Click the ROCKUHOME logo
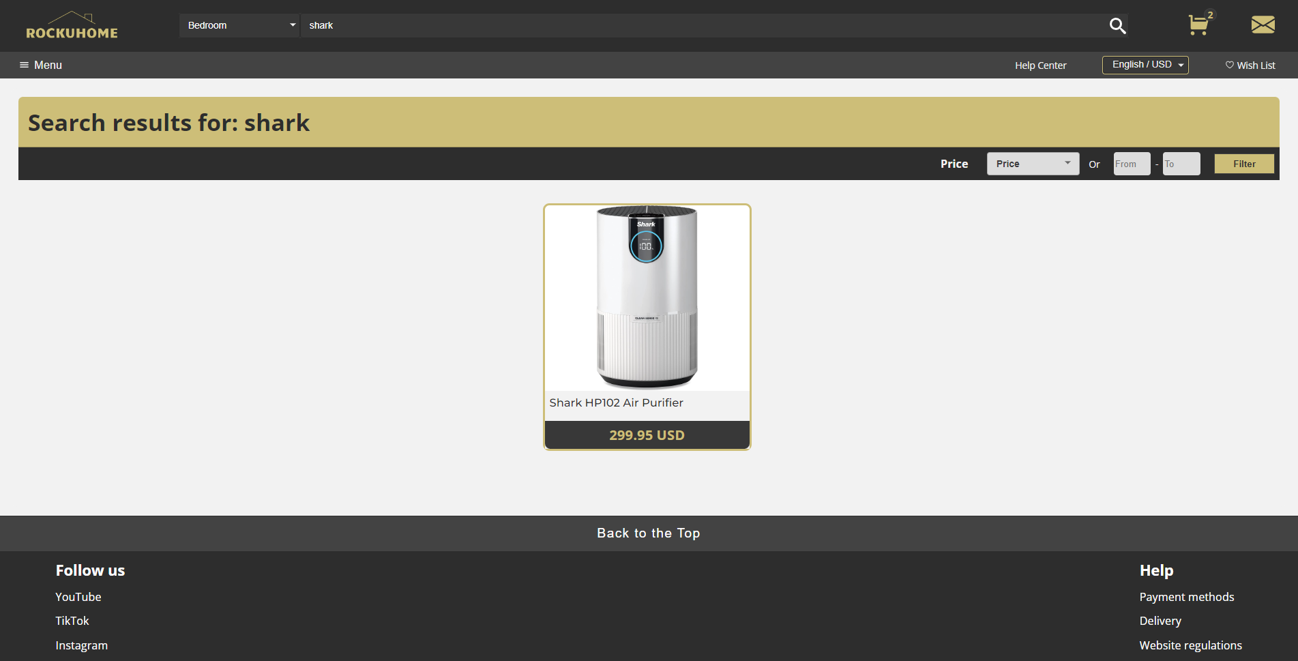 pos(71,25)
